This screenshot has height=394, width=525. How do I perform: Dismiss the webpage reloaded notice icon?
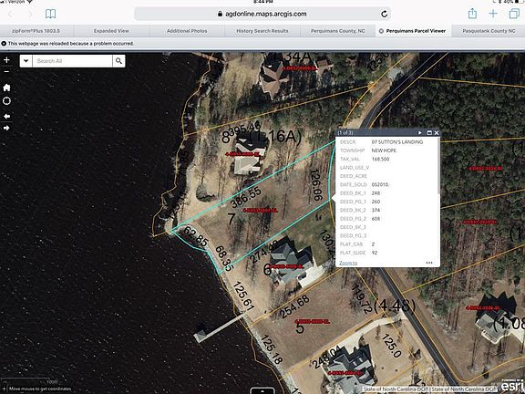click(x=4, y=44)
